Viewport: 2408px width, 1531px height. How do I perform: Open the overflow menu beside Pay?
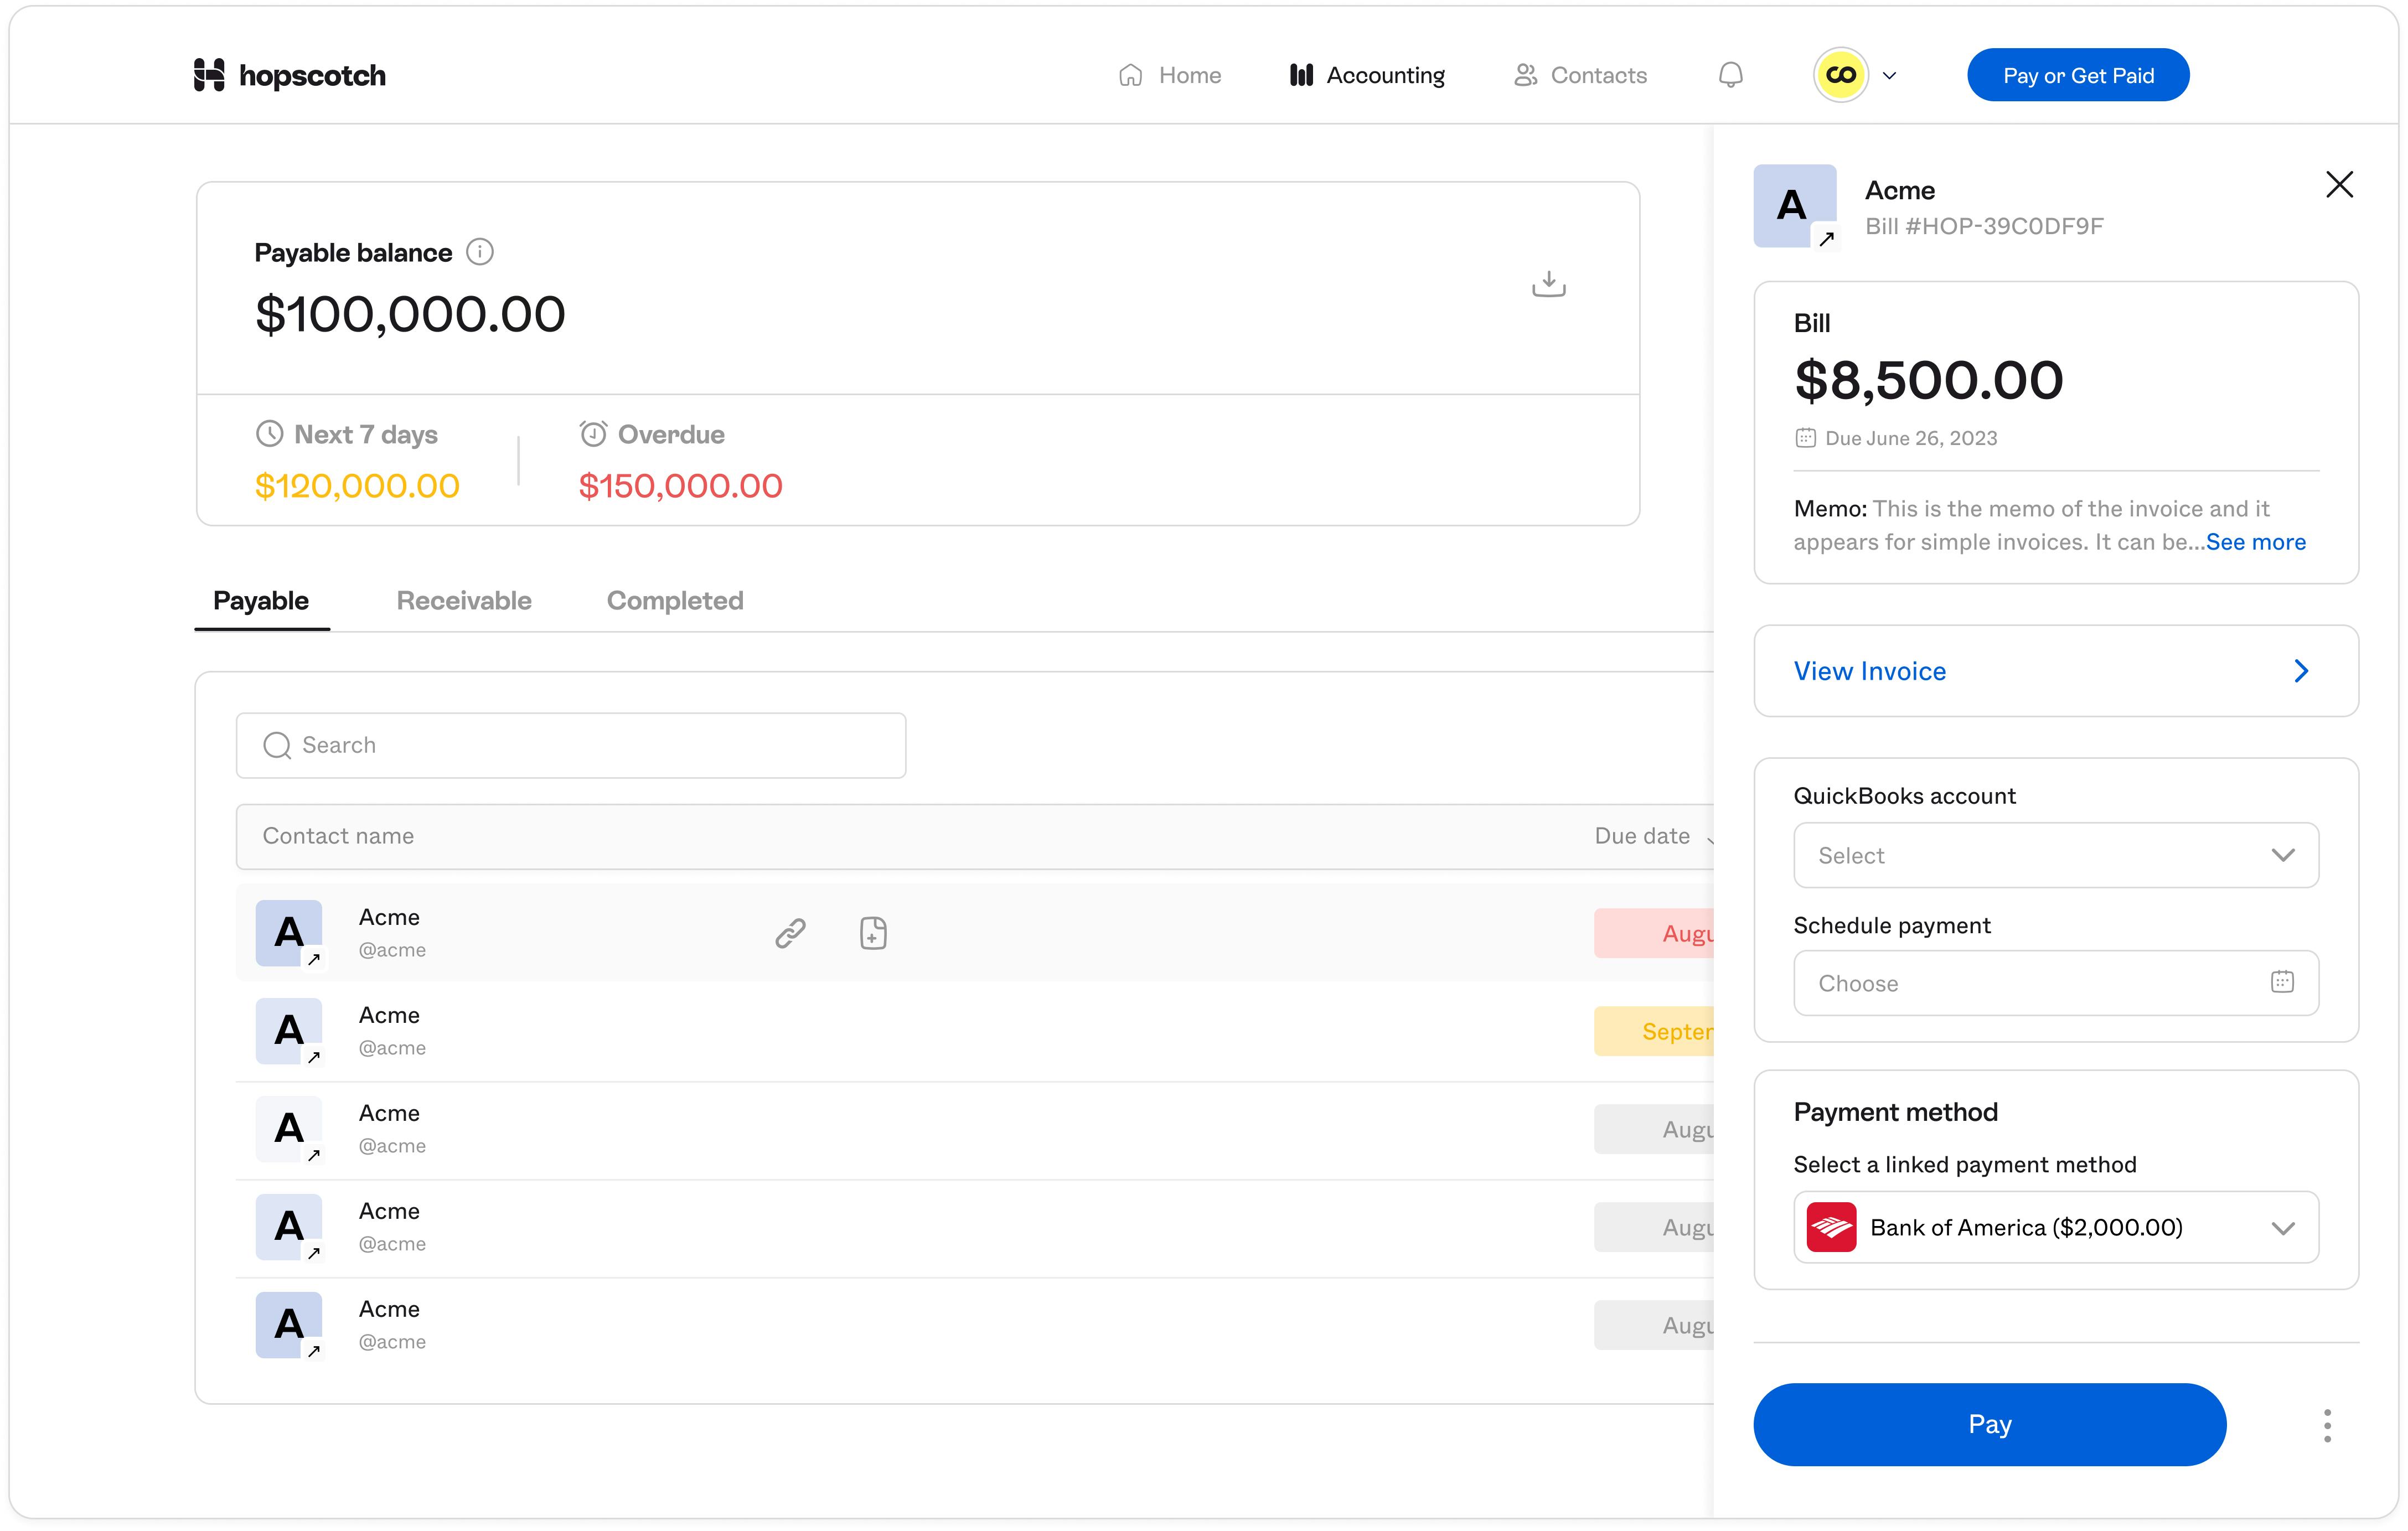click(x=2327, y=1424)
